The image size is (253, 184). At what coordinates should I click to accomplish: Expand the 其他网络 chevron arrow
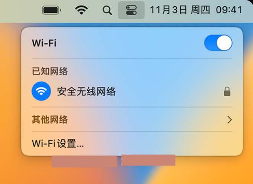click(x=230, y=120)
